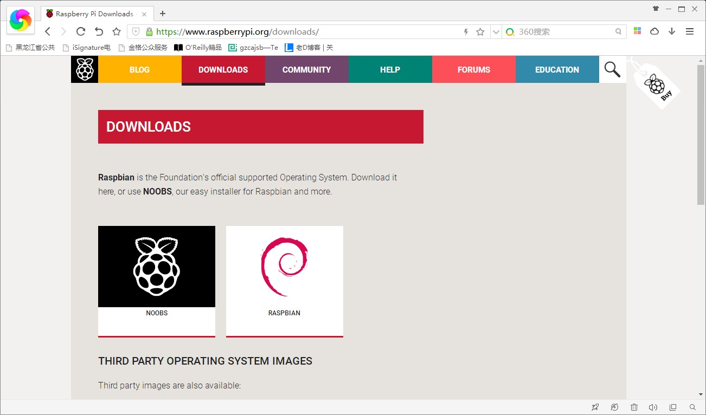Open the RASPBIAN download tile
This screenshot has width=706, height=415.
[284, 281]
